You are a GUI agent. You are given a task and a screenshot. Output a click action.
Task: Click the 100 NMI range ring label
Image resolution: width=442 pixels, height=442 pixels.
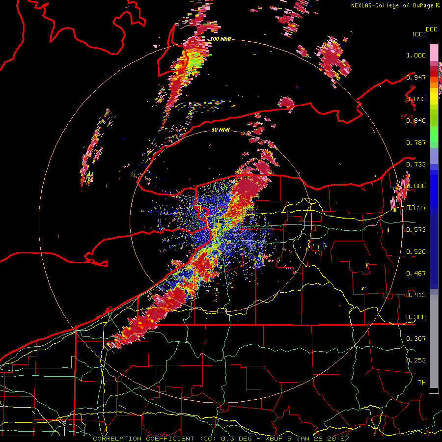(x=221, y=39)
